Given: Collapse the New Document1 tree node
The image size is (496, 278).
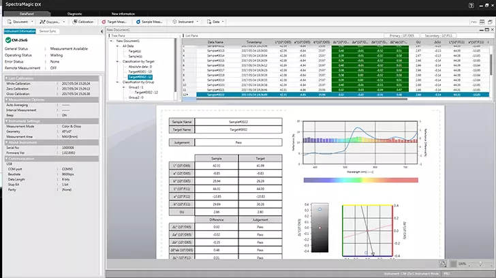Looking at the screenshot, I should 111,41.
